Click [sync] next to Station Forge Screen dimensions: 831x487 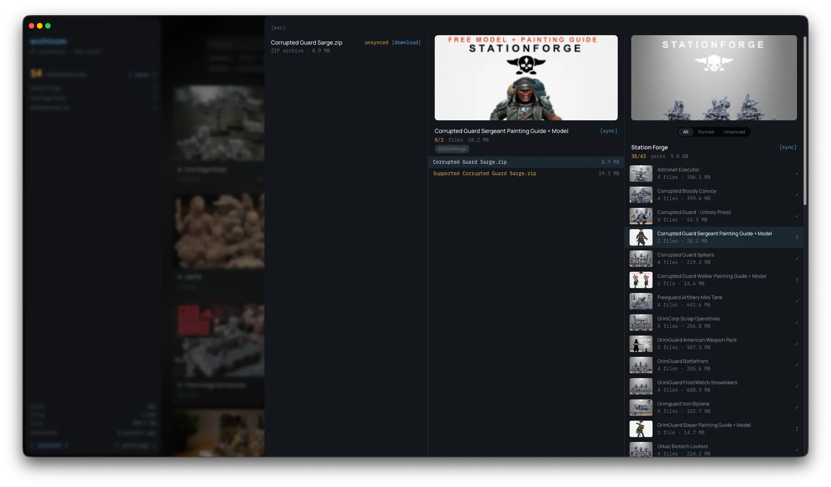[788, 147]
